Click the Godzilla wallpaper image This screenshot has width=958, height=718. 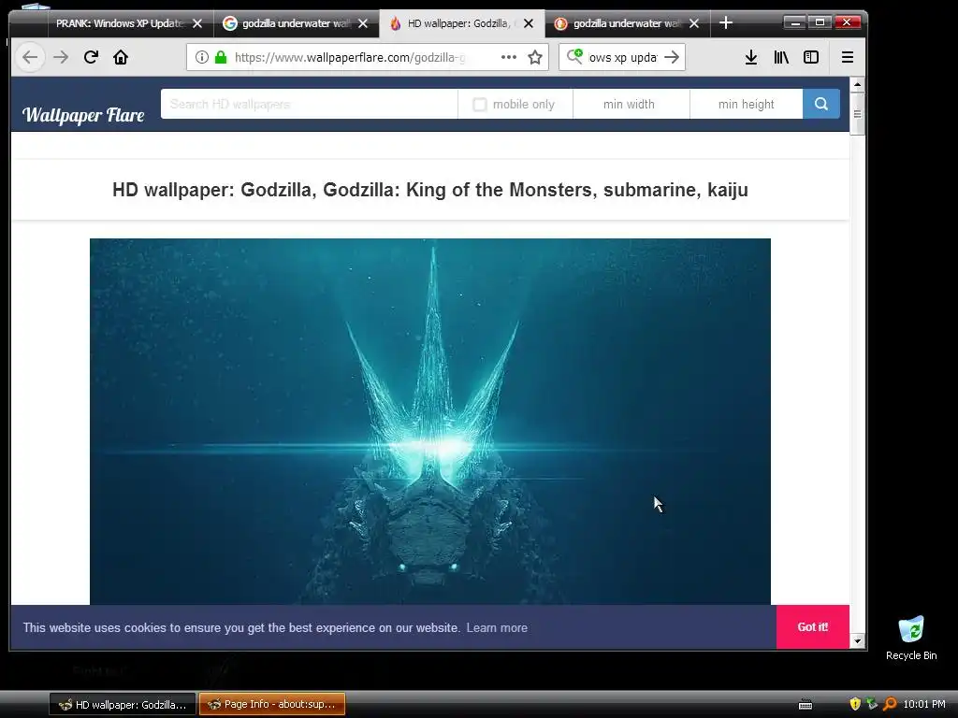click(430, 422)
